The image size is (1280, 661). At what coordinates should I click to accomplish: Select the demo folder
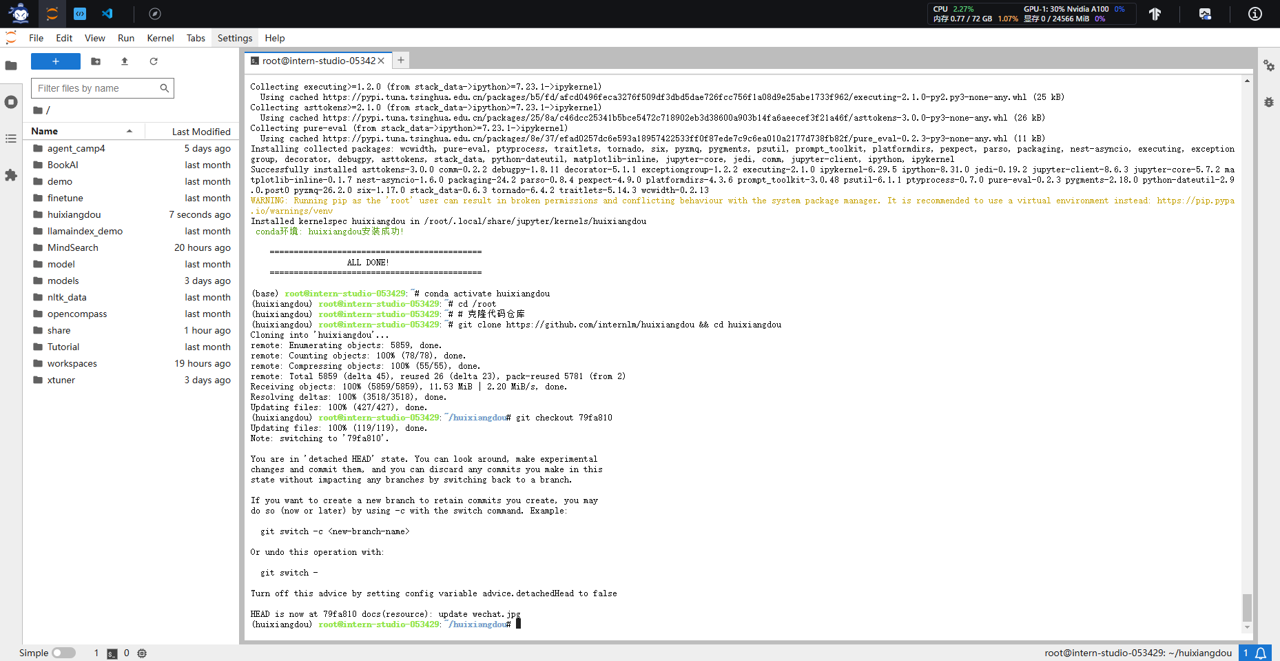click(x=131, y=181)
